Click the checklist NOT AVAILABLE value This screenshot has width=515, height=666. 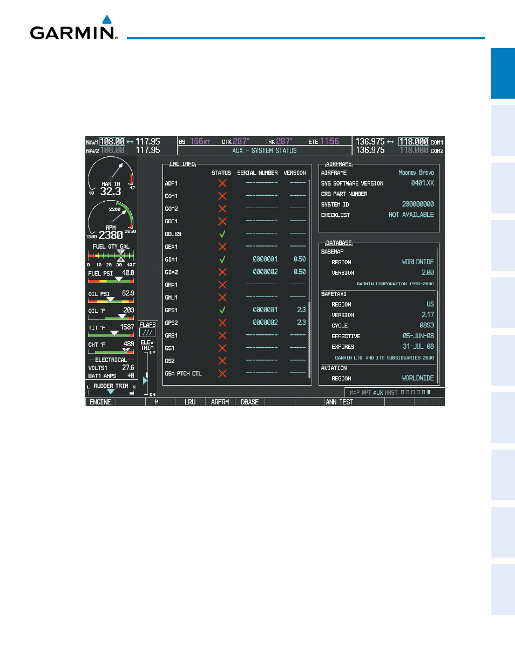pos(411,215)
